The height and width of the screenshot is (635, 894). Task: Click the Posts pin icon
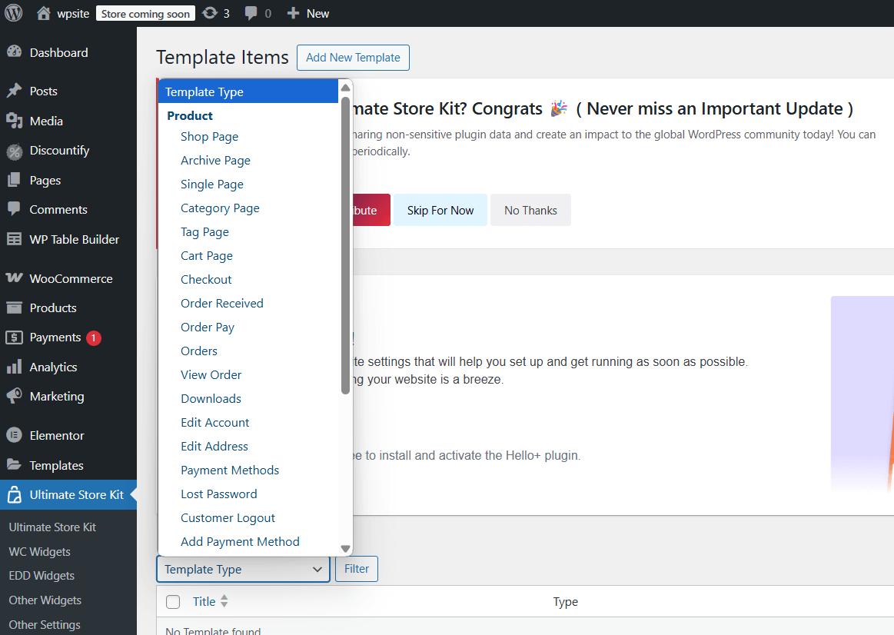[15, 91]
